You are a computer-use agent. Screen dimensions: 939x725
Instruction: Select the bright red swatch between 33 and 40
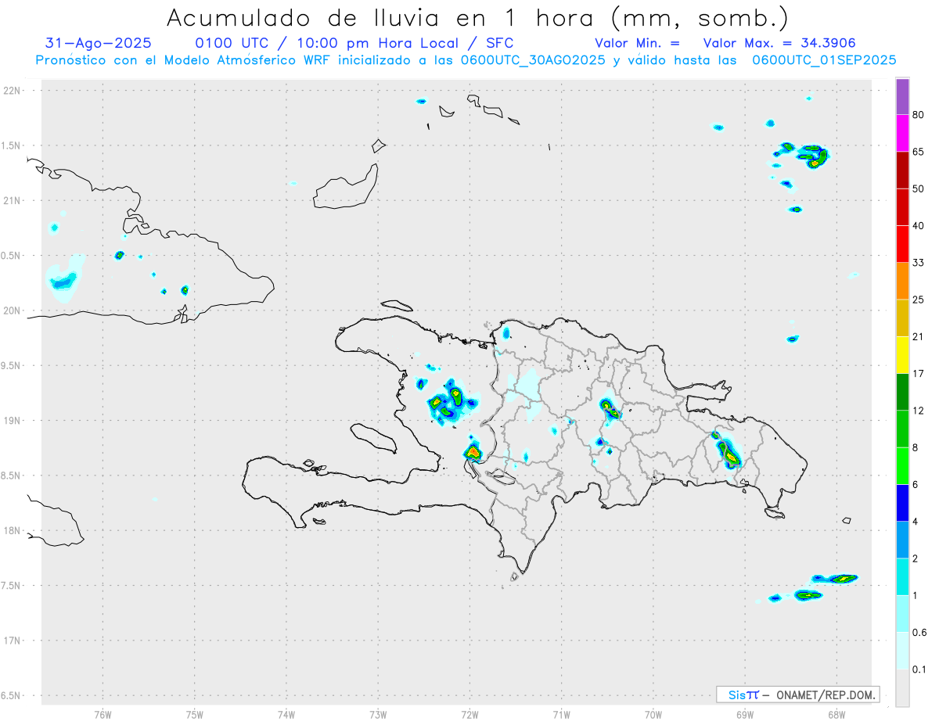tap(902, 244)
